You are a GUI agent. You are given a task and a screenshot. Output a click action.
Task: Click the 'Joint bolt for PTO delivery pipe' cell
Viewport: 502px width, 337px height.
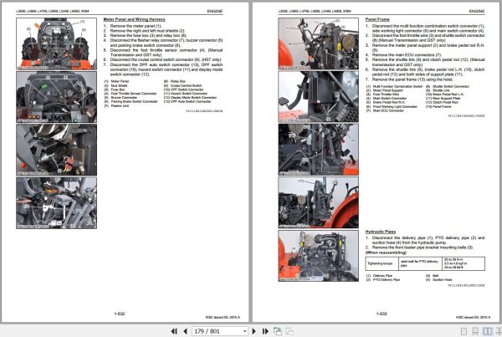420,263
